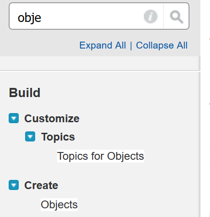This screenshot has width=210, height=217.
Task: Click the horizontal separator above Build
Action: [x=100, y=71]
